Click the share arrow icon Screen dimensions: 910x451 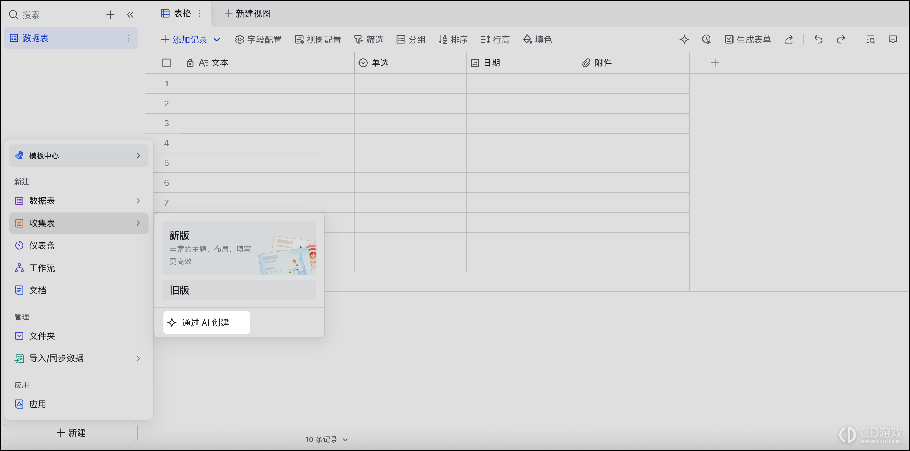pos(789,40)
